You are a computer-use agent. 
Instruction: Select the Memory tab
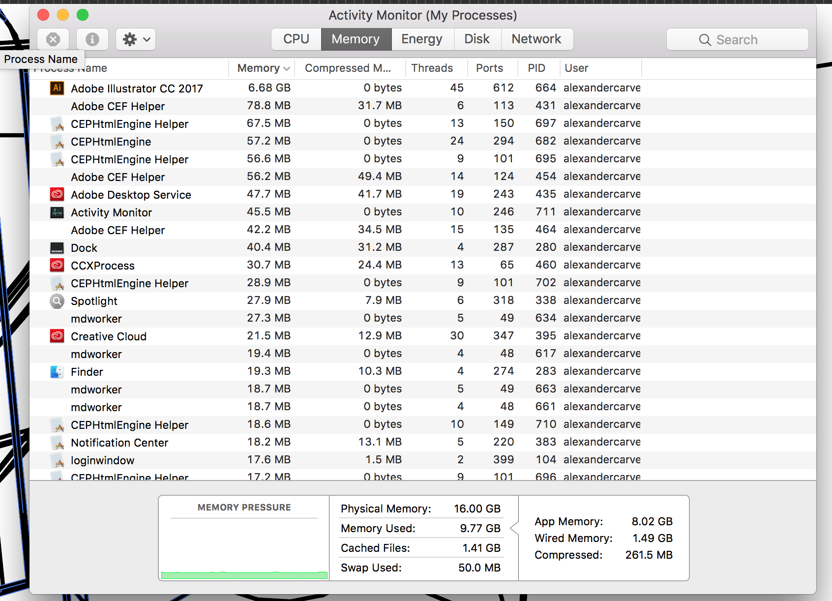pos(356,39)
